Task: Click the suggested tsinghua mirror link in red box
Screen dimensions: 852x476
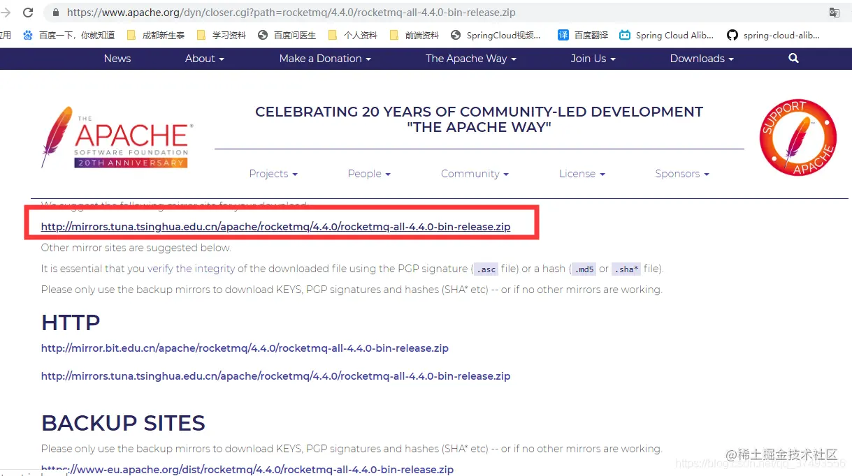Action: [x=276, y=227]
